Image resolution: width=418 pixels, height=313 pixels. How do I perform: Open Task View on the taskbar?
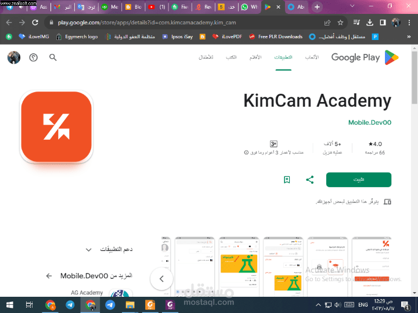click(29, 305)
